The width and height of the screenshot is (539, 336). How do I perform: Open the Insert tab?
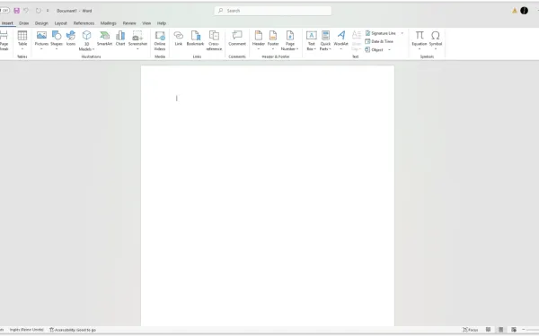coord(7,23)
